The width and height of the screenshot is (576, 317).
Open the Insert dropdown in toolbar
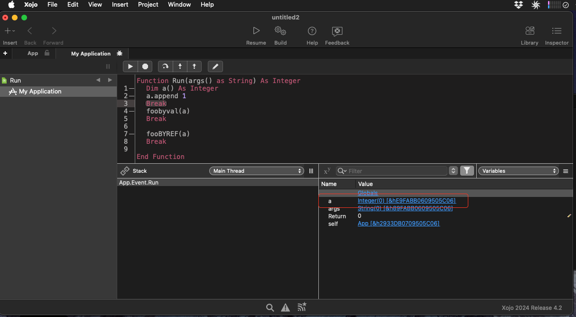coord(10,31)
